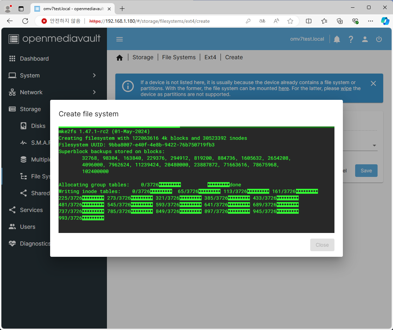Click the Filesystem UUID line in terminal output
Viewport: 393px width, 330px height.
[137, 145]
